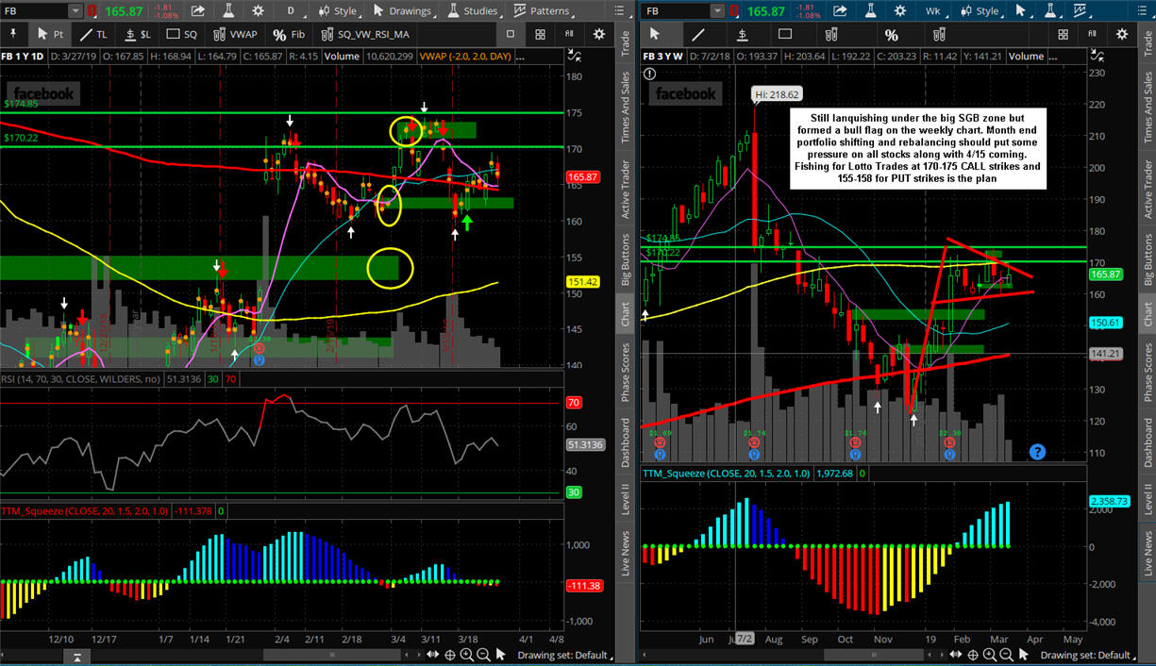Viewport: 1156px width, 666px height.
Task: Toggle the pin icon on left drawing toolbar
Action: click(13, 34)
